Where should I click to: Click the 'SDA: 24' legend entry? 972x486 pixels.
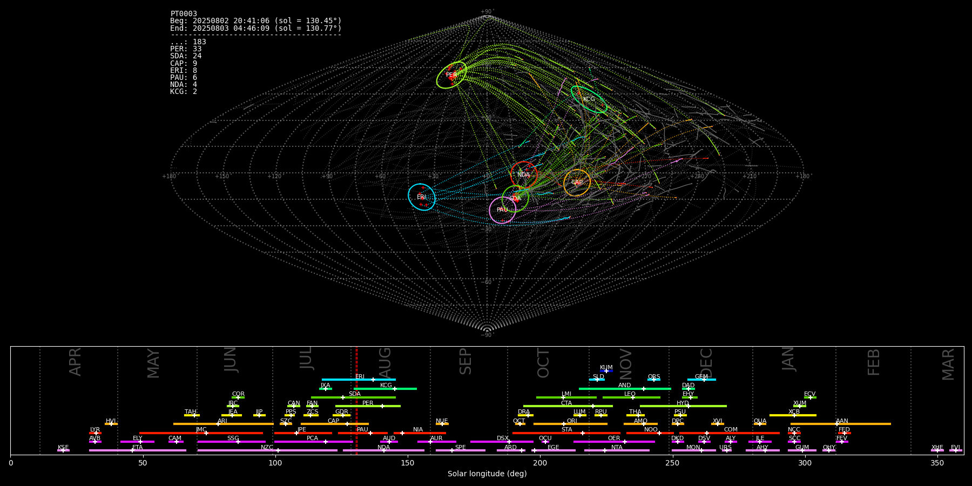pos(186,56)
